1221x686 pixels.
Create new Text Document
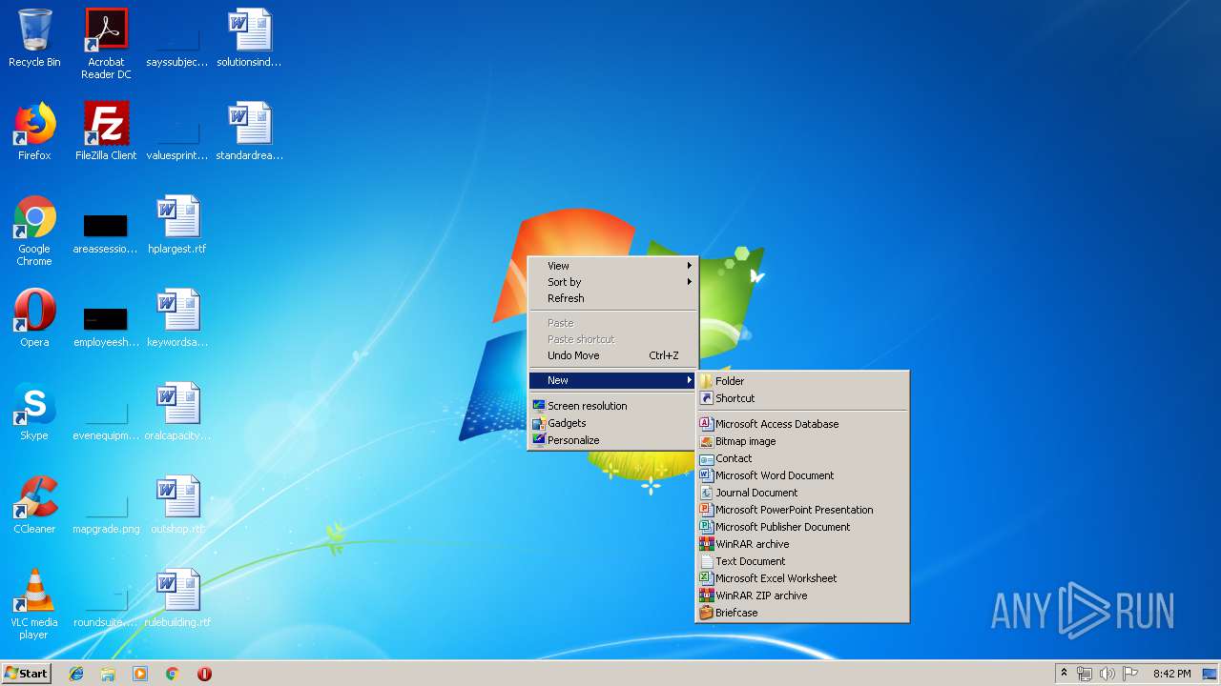click(802, 561)
